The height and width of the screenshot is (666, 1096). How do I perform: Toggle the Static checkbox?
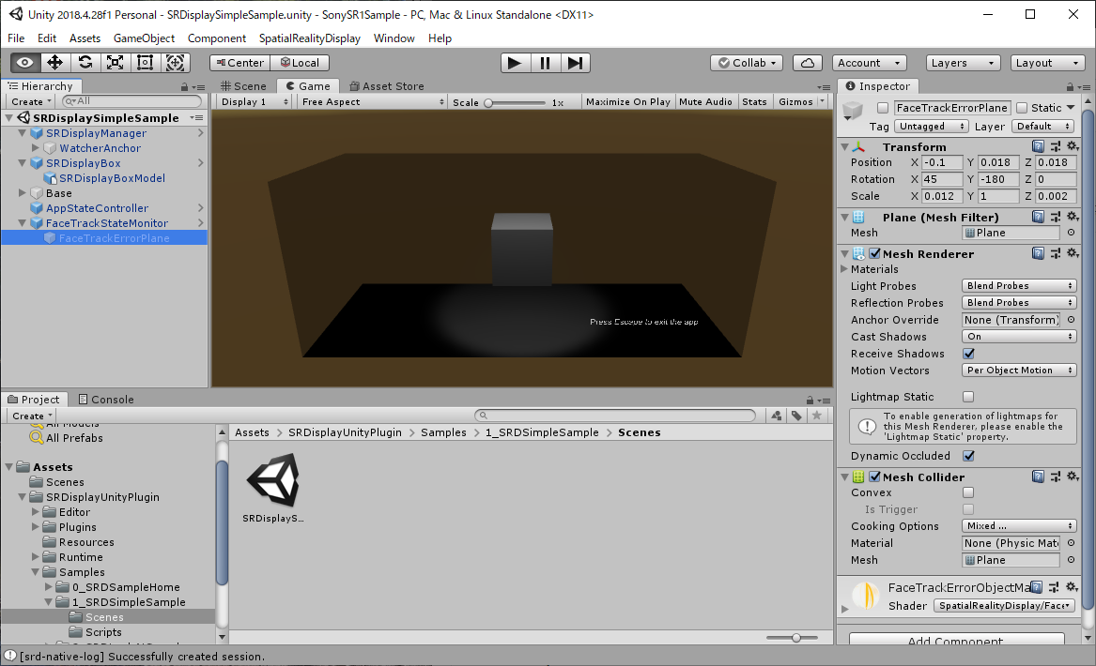coord(1022,108)
